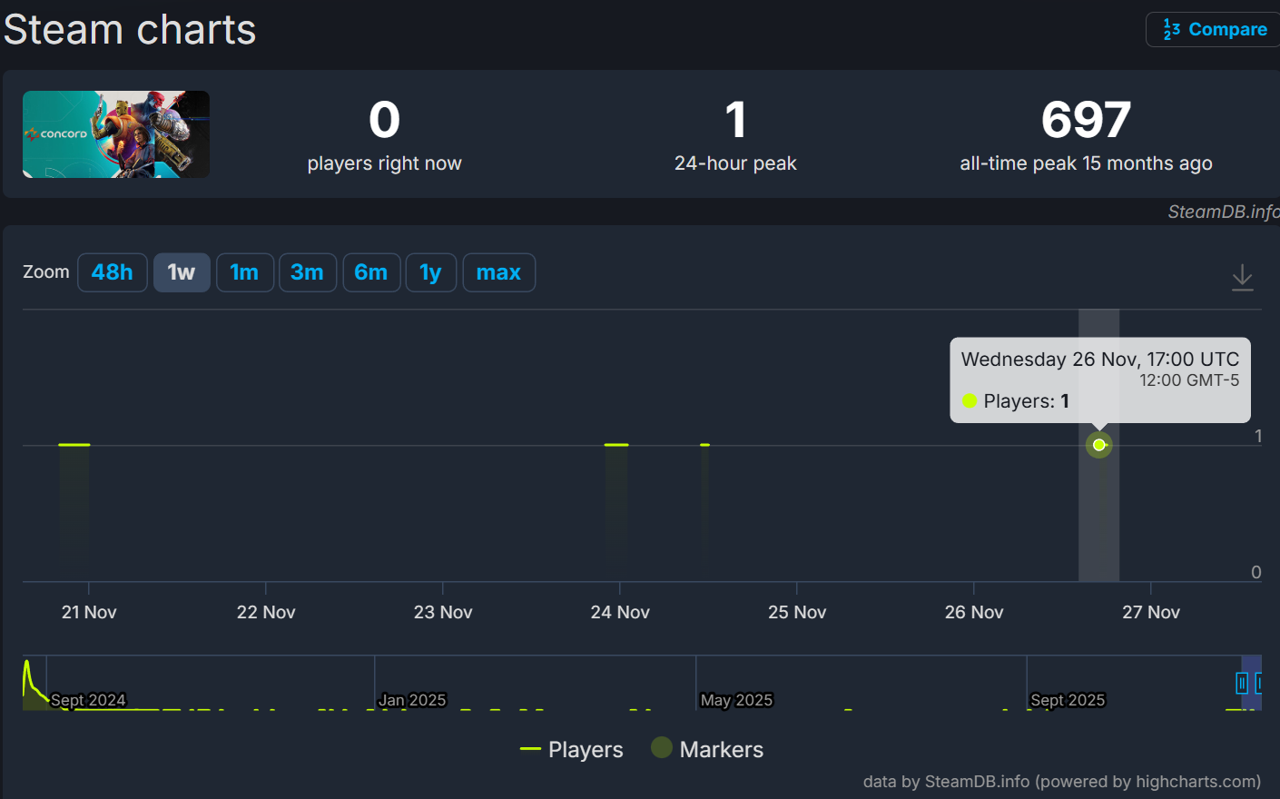The image size is (1280, 799).
Task: Click the player line near 24 Nov
Action: point(616,445)
